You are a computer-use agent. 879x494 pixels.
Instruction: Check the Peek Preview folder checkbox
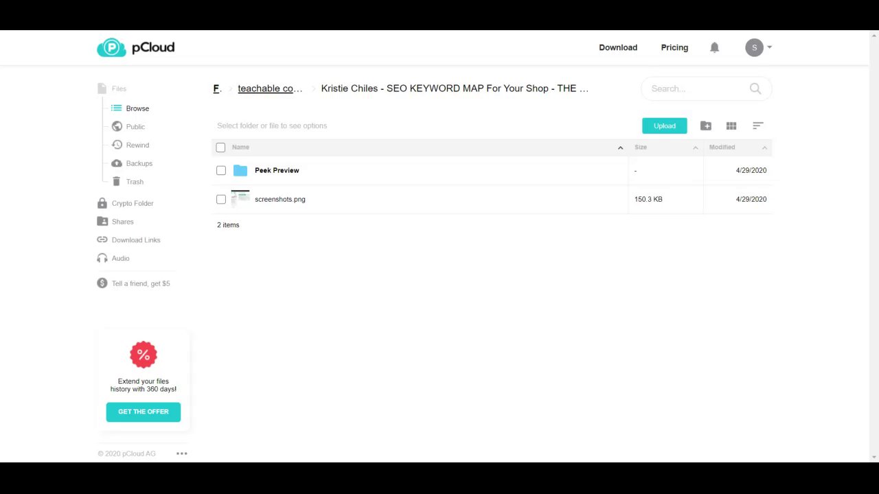pyautogui.click(x=221, y=170)
